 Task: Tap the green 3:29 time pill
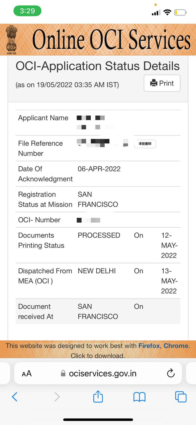(27, 11)
